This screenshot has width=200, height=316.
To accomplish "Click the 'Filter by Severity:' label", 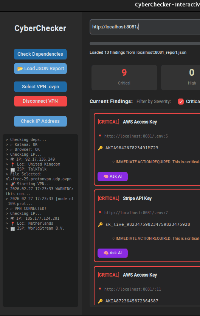I will (x=154, y=102).
